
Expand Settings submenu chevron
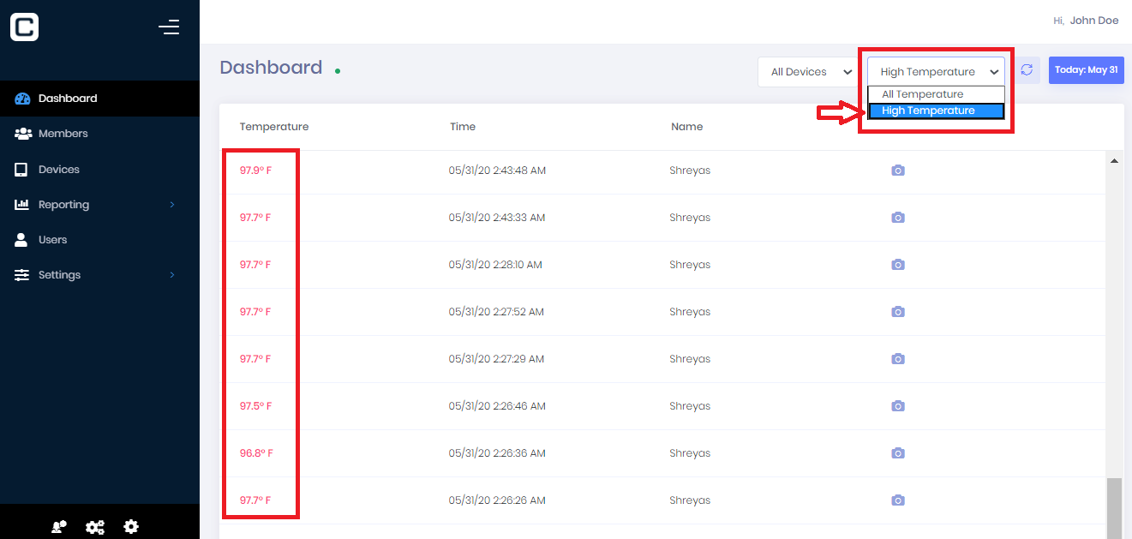coord(172,275)
